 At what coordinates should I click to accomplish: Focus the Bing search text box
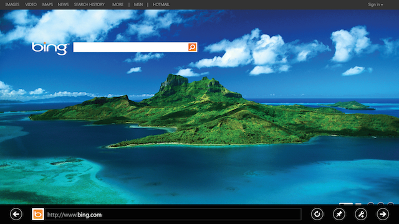[130, 47]
